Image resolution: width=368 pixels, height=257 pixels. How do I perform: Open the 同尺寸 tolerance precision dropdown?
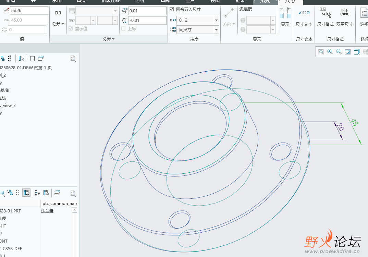pos(217,29)
